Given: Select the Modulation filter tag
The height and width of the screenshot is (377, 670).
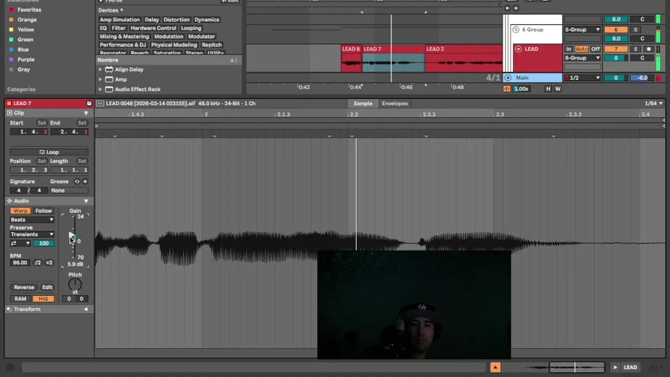Looking at the screenshot, I should click(x=169, y=36).
